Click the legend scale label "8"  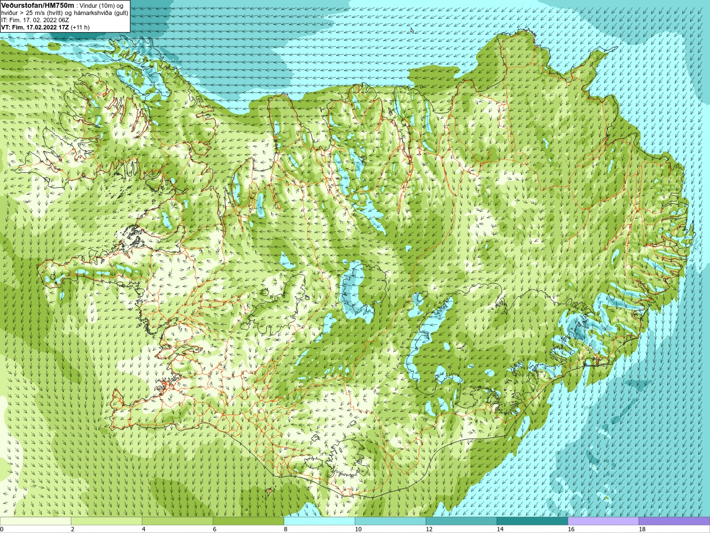tap(286, 529)
